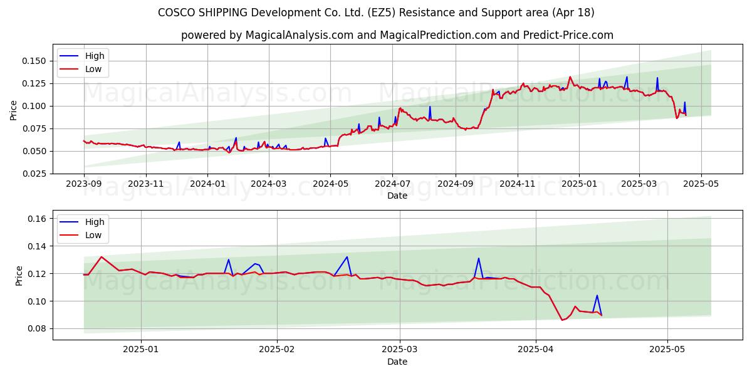
Task: Click the 2024-11 tick label on upper chart
Action: coord(517,184)
